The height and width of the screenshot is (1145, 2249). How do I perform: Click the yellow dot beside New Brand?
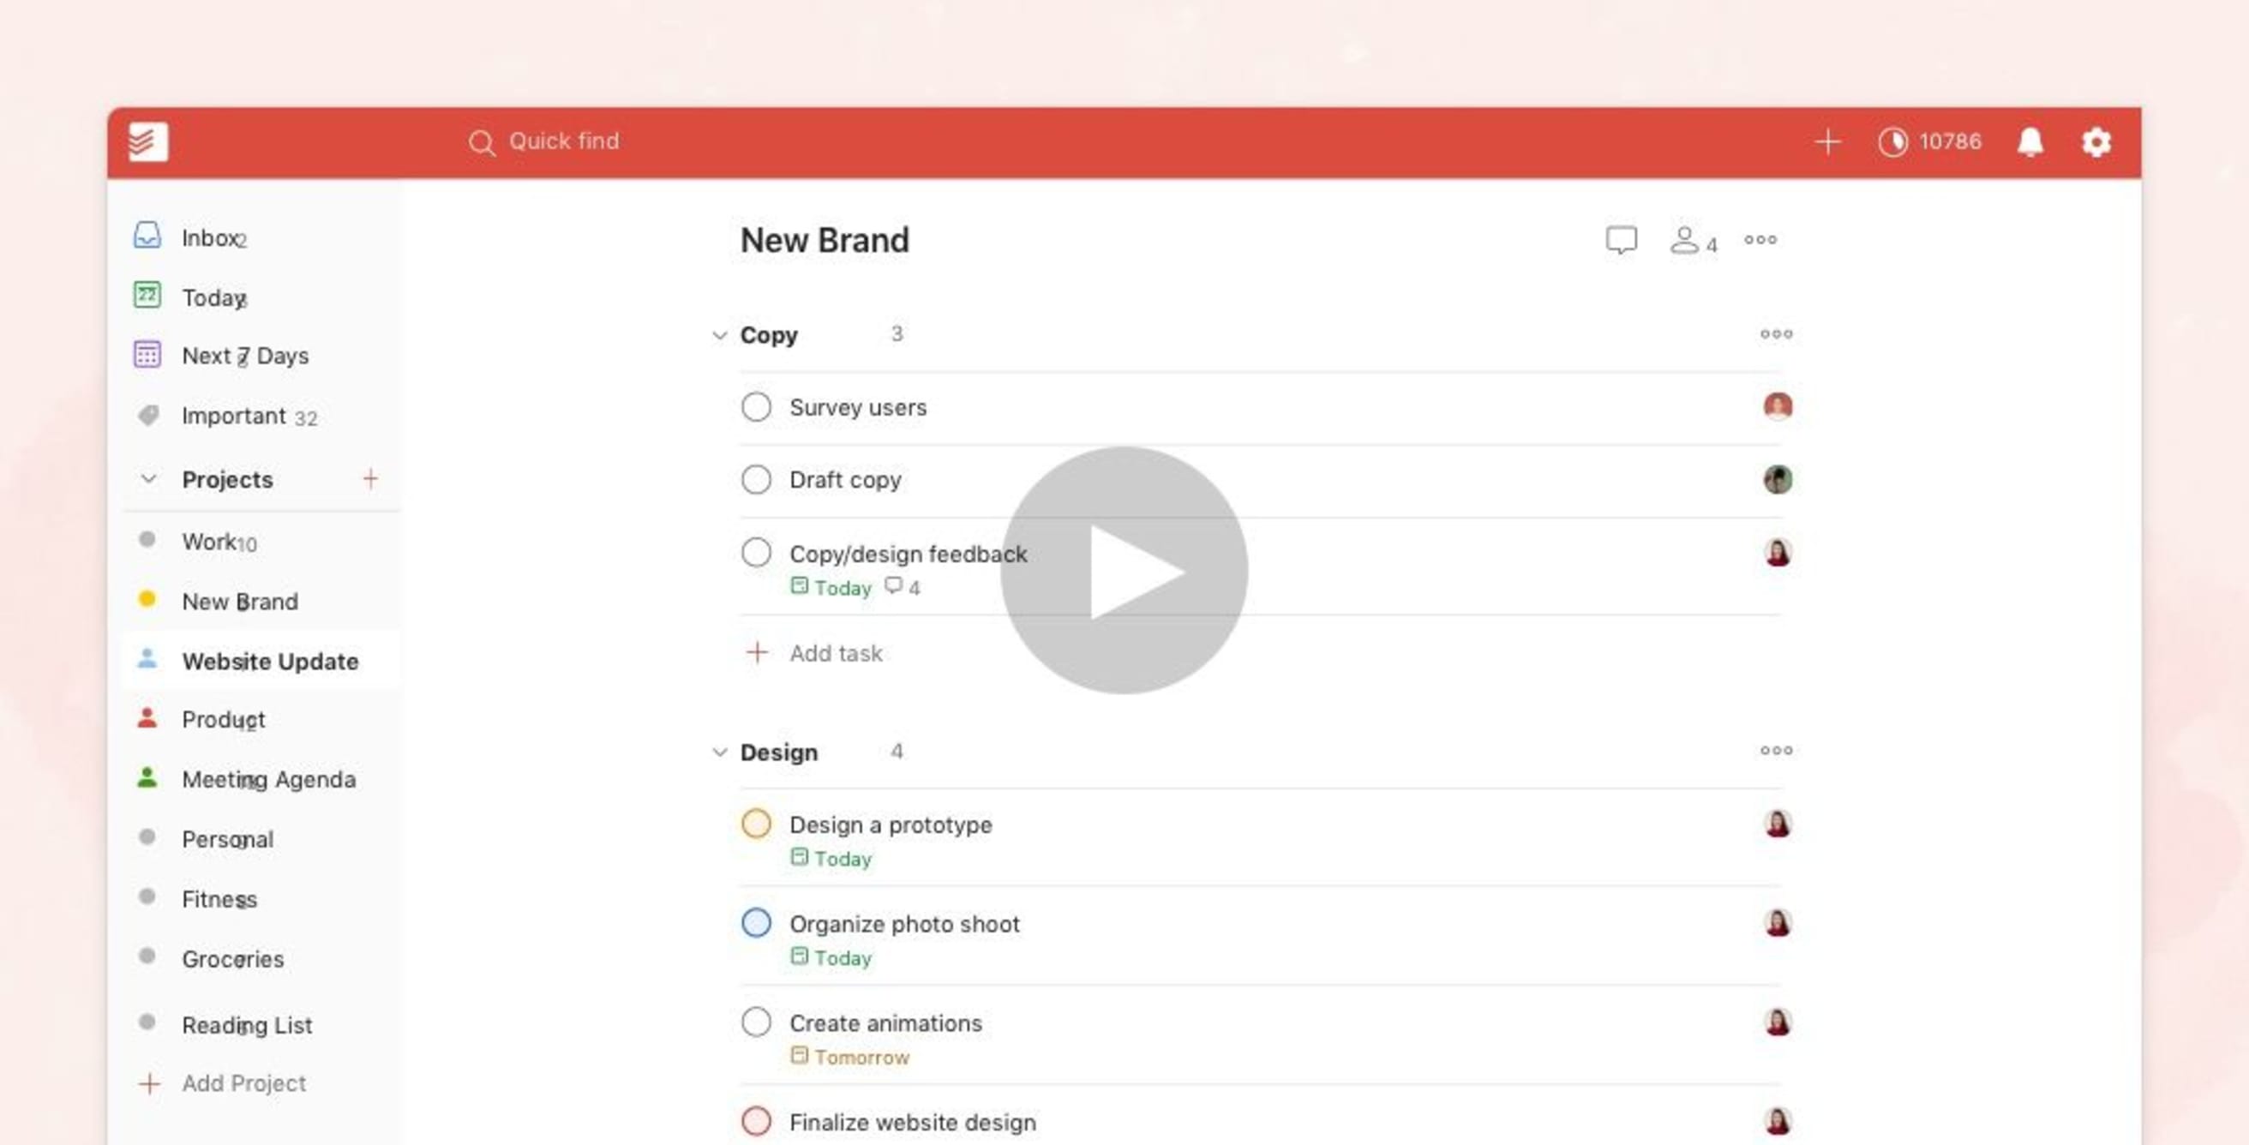[147, 599]
